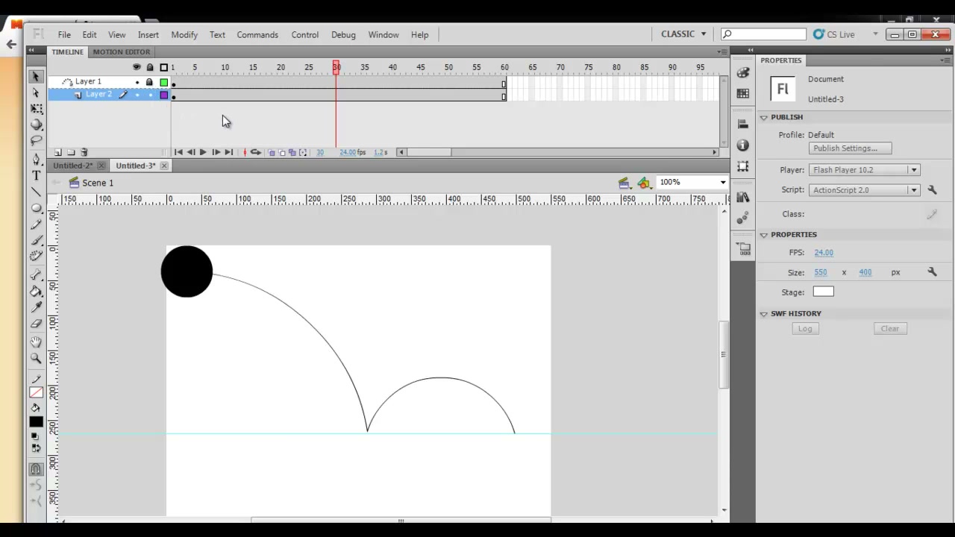Select the Lasso tool
Image resolution: width=955 pixels, height=537 pixels.
pos(36,141)
